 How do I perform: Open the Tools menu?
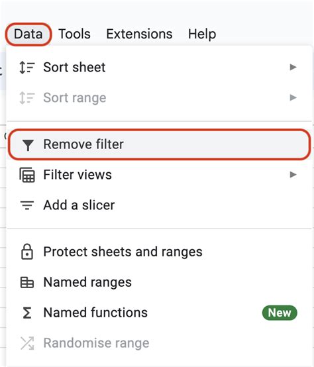[x=74, y=34]
